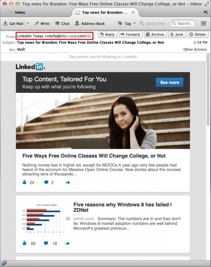211x267 pixels.
Task: Share the Free Online Classes article
Action: coord(68,183)
